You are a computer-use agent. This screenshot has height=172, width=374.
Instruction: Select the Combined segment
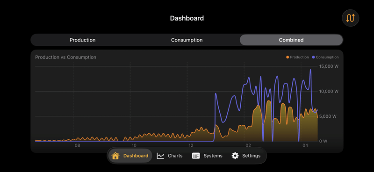click(x=291, y=40)
